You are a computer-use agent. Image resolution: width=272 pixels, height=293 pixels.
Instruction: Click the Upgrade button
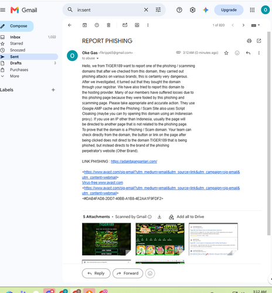[229, 10]
